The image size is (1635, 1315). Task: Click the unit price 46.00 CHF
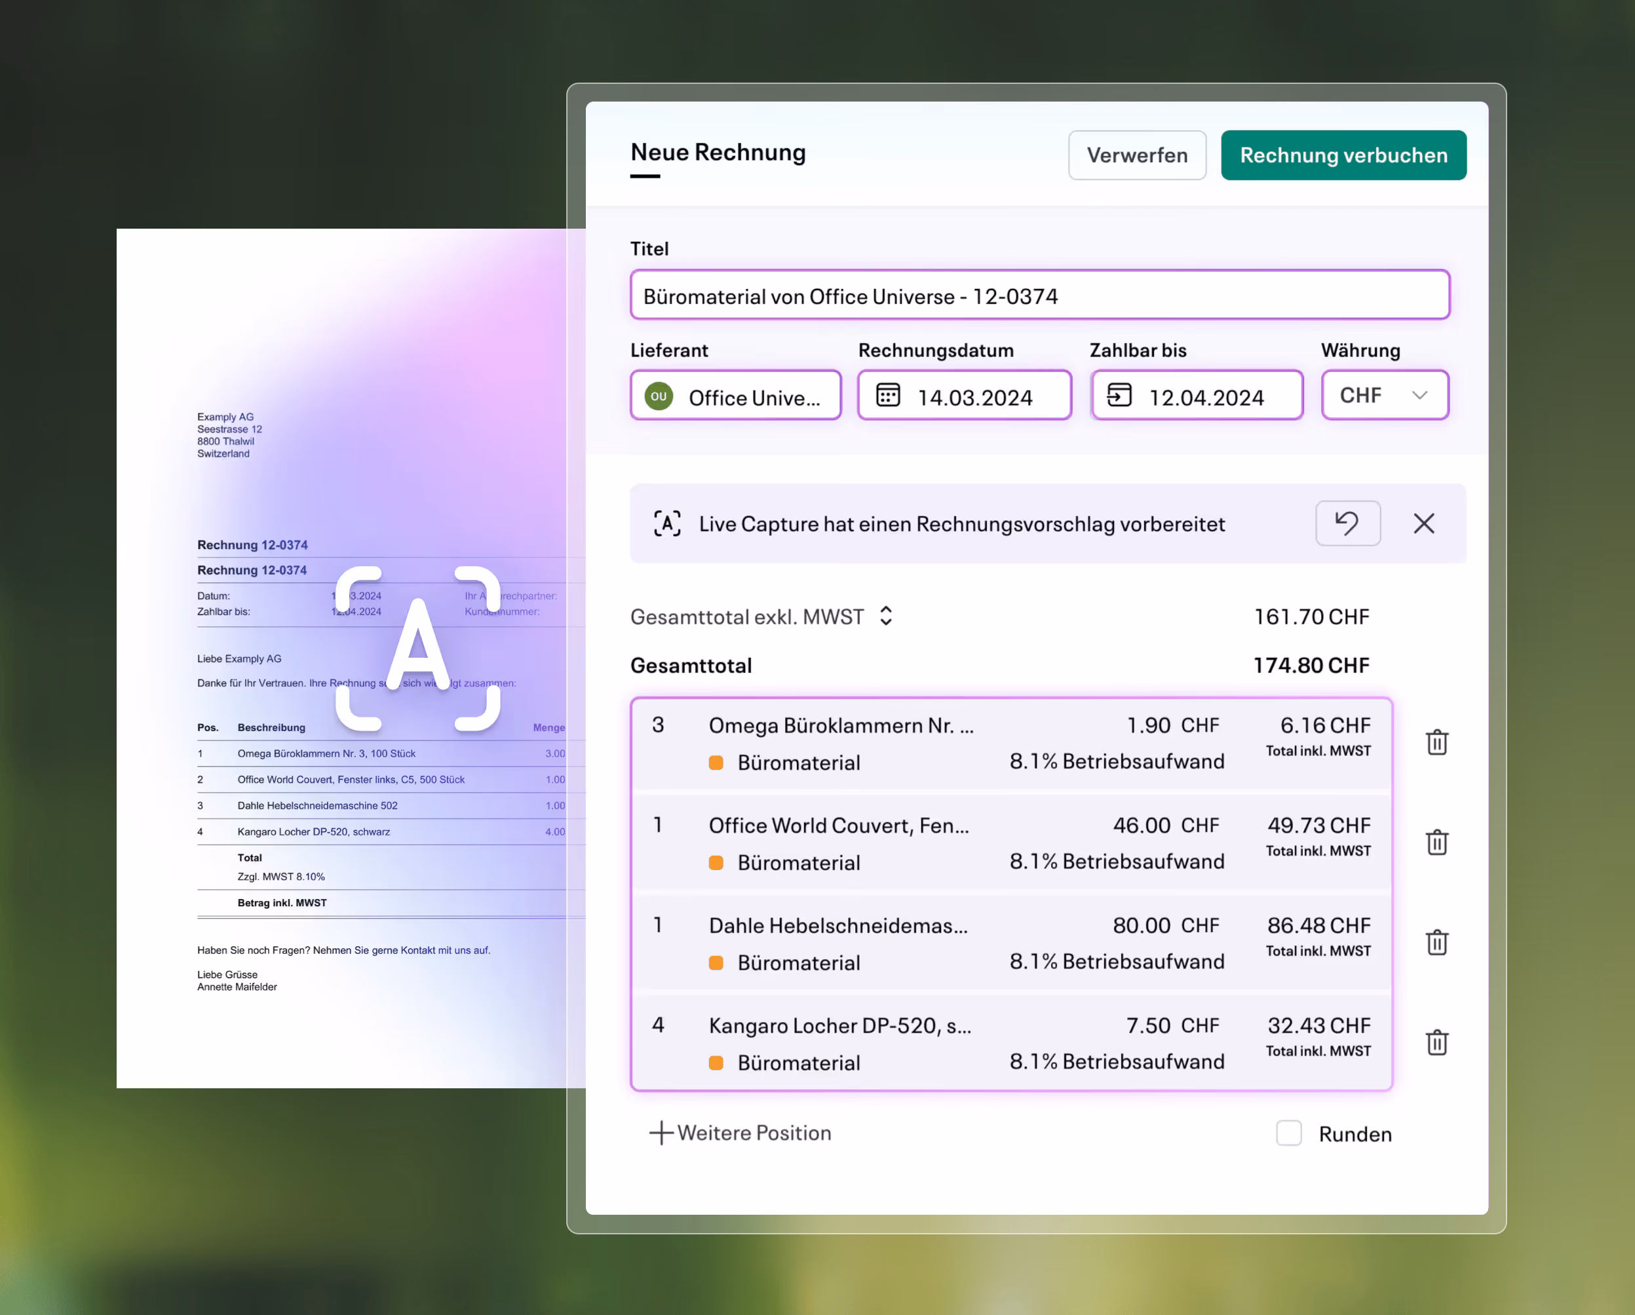1166,826
